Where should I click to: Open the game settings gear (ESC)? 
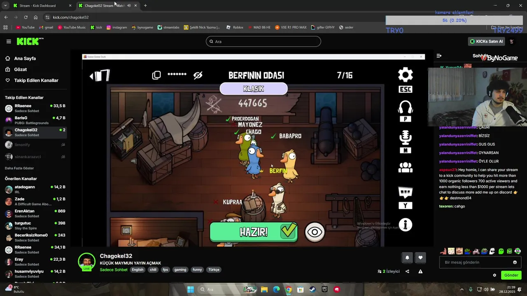[x=405, y=75]
